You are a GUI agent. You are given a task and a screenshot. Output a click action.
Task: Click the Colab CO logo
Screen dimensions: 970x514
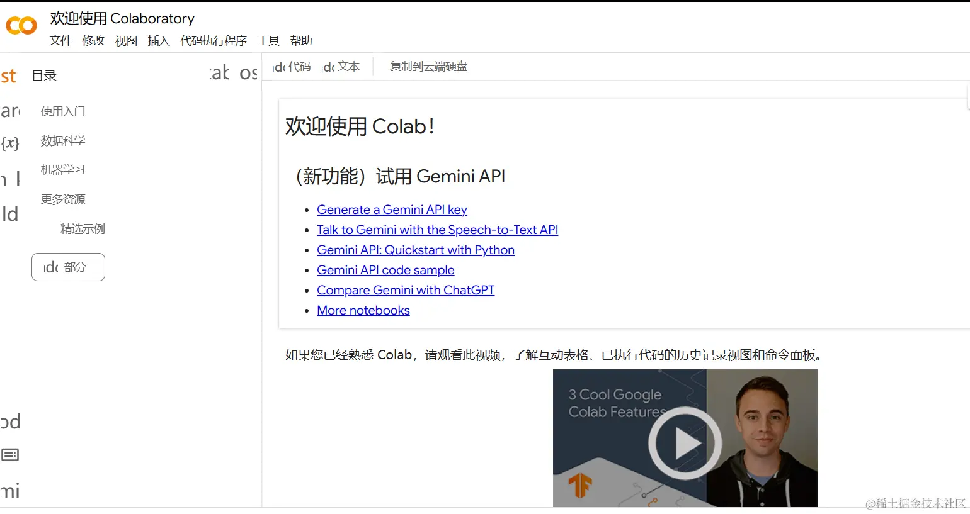point(21,26)
